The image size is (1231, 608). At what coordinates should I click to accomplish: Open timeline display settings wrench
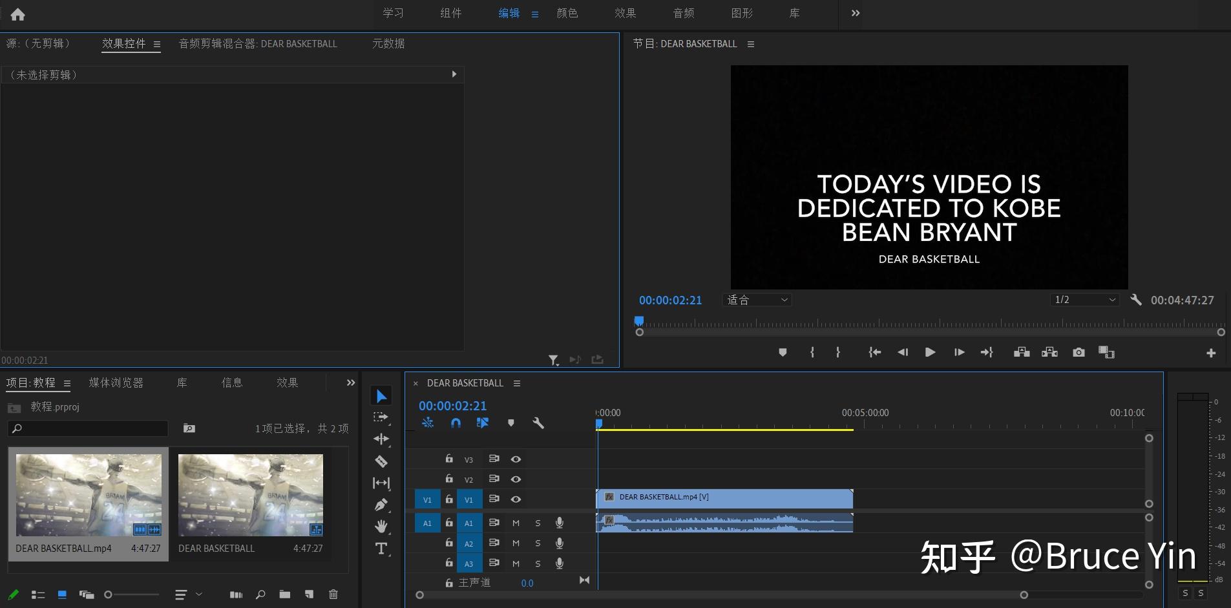tap(538, 423)
